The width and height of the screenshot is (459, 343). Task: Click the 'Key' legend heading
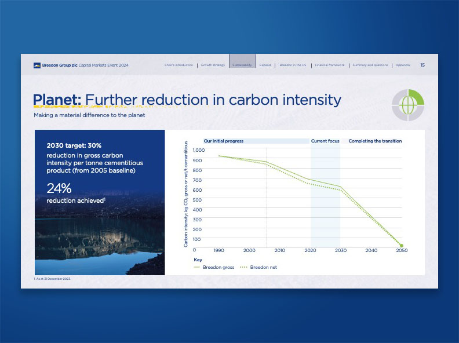[198, 260]
